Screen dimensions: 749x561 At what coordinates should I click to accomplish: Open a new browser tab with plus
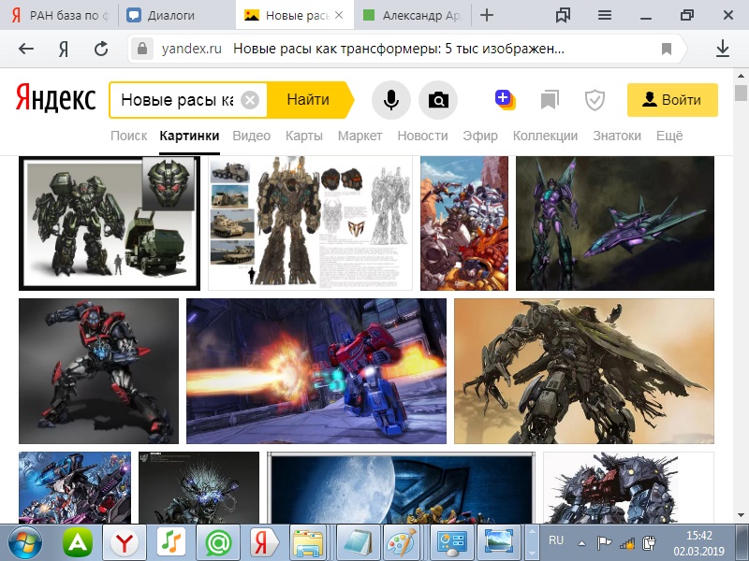pos(487,15)
